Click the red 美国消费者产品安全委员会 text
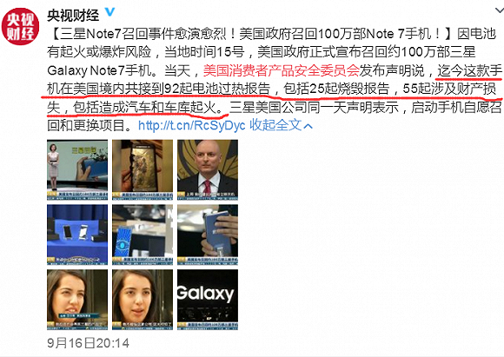This screenshot has height=357, width=504. point(281,70)
